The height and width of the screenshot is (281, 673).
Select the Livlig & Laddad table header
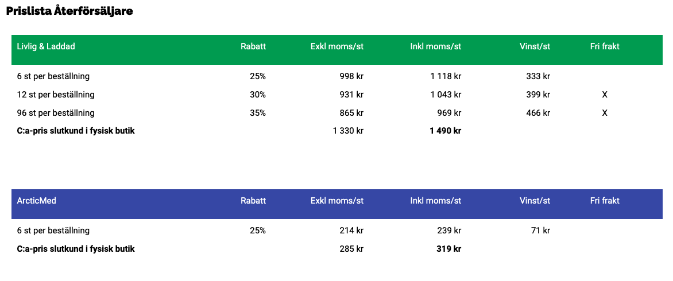coord(46,46)
